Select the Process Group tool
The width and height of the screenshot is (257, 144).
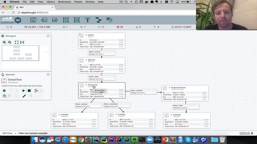[66, 20]
